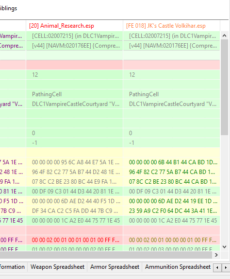The height and width of the screenshot is (279, 230).
Task: Select grey hex row 00 00 00 00 95 6C A8
Action: 74,162
